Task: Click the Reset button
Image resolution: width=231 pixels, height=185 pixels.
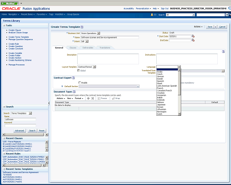Action: coord(42,130)
